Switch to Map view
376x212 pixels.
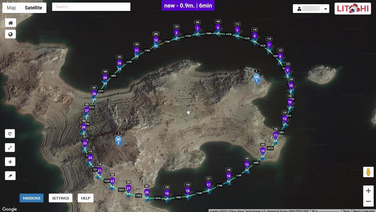[x=11, y=8]
